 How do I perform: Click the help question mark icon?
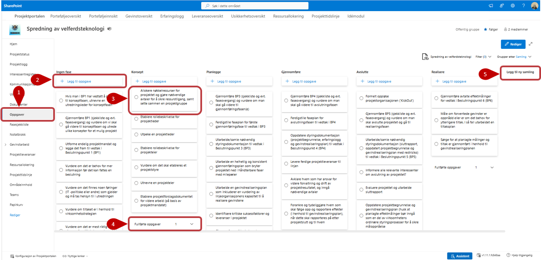pos(523,6)
